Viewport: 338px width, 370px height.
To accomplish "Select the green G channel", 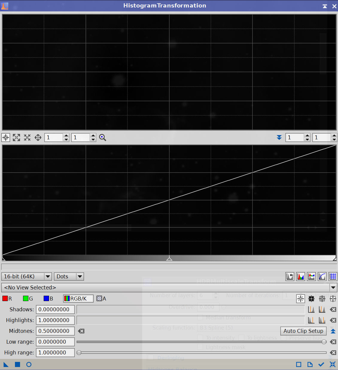I will pyautogui.click(x=28, y=298).
